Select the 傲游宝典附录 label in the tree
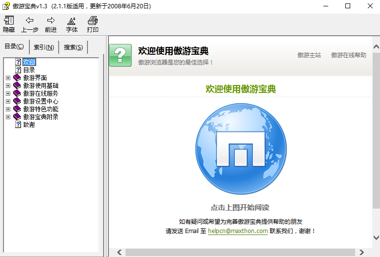The image size is (380, 257). [x=41, y=117]
